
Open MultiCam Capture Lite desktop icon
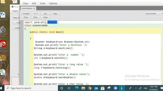(3, 46)
